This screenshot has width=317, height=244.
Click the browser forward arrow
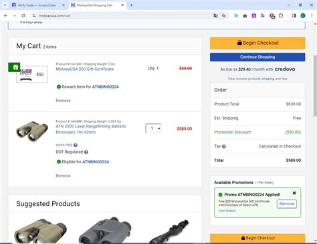click(x=15, y=16)
